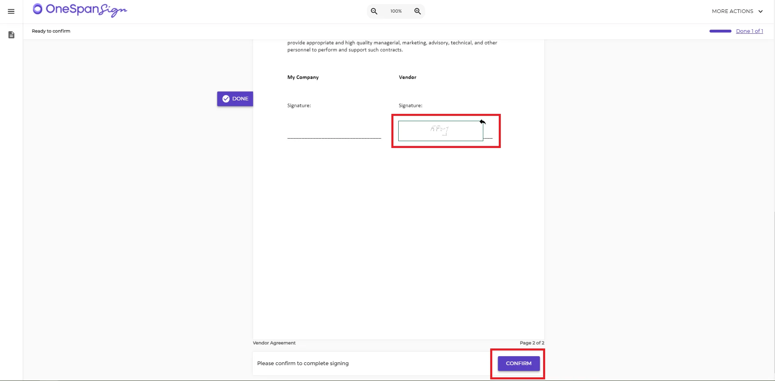Zoom in with the plus magnifier
Image resolution: width=775 pixels, height=381 pixels.
click(x=417, y=11)
